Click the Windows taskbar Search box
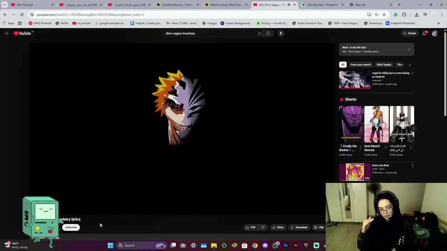447x251 pixels. (x=141, y=245)
